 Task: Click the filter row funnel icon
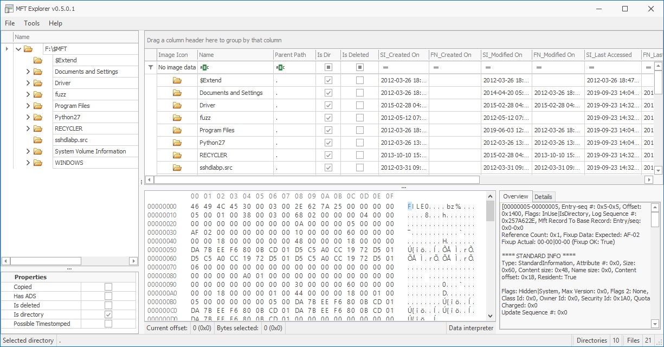click(151, 67)
